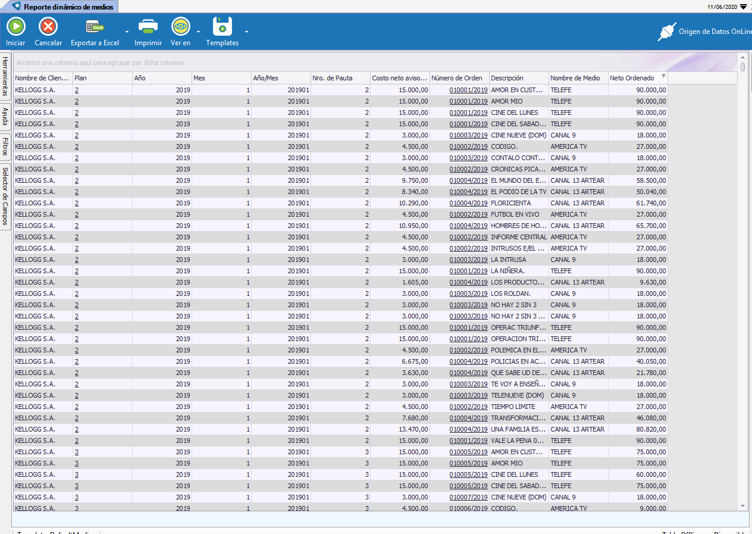Click the Templates save icon
This screenshot has height=534, width=752.
click(x=223, y=27)
